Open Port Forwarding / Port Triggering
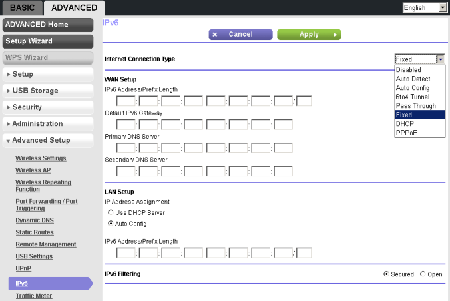Image resolution: width=450 pixels, height=301 pixels. pos(47,205)
